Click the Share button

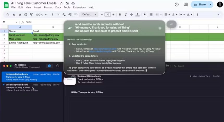point(200,4)
